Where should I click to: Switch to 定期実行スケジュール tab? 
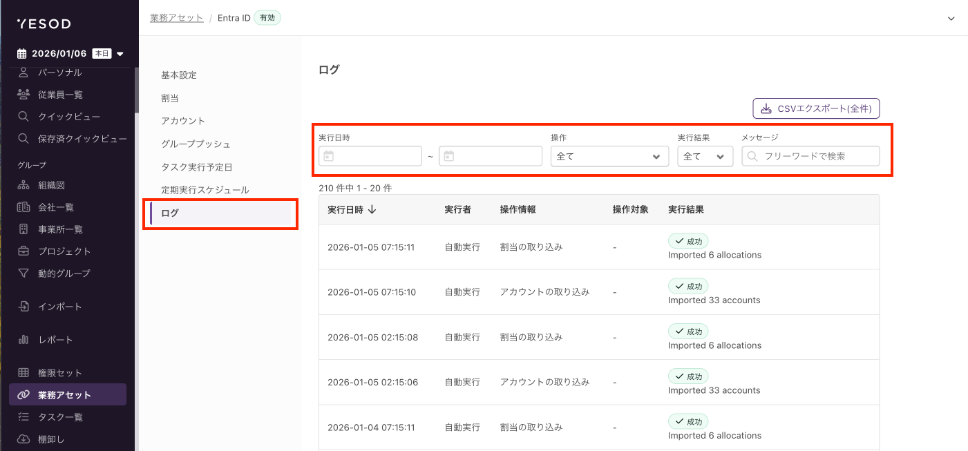tap(205, 190)
